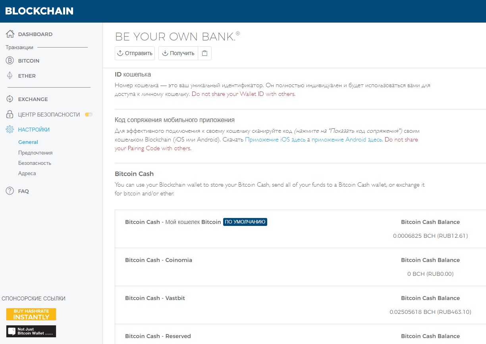The height and width of the screenshot is (344, 486).
Task: Open the FAQ page
Action: click(23, 191)
